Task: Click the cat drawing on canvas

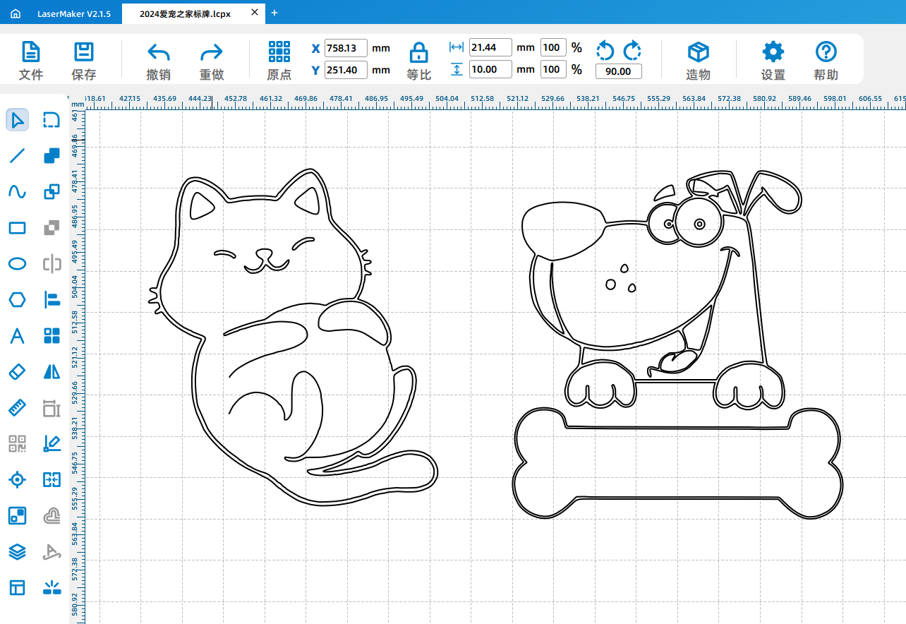Action: click(x=293, y=337)
